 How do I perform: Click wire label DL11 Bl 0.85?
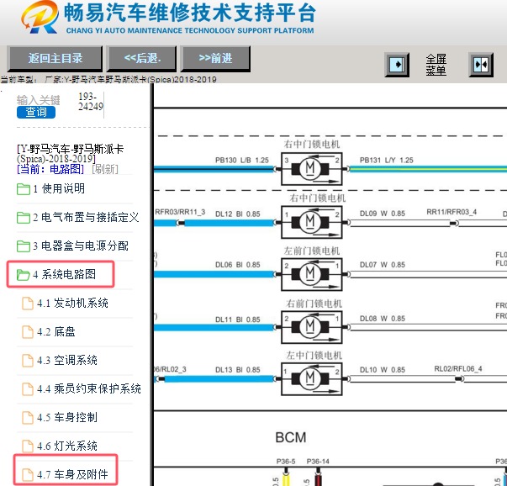[238, 320]
